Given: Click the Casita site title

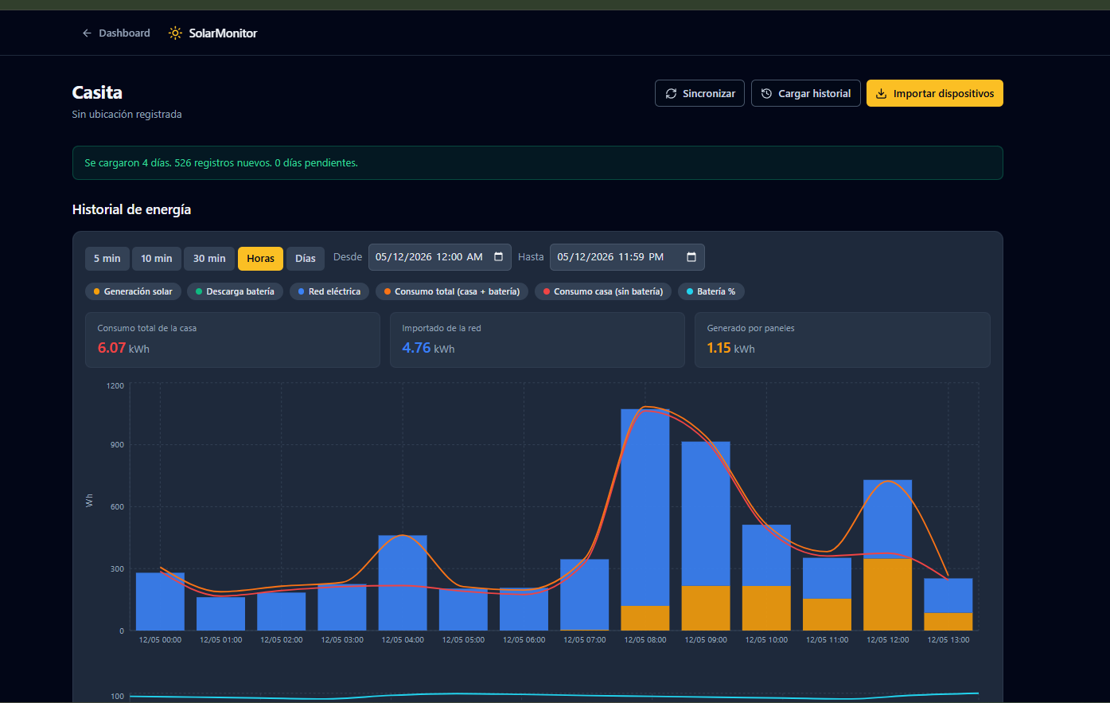Looking at the screenshot, I should click(97, 92).
